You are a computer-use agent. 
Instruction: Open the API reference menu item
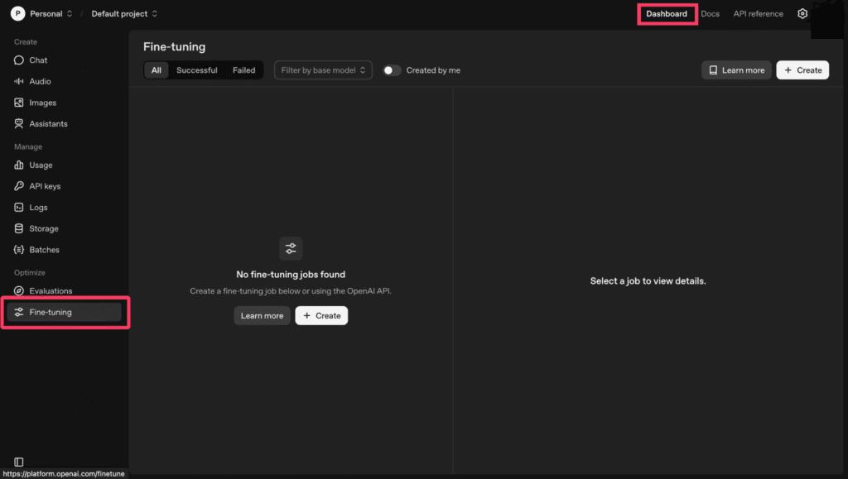click(x=758, y=14)
